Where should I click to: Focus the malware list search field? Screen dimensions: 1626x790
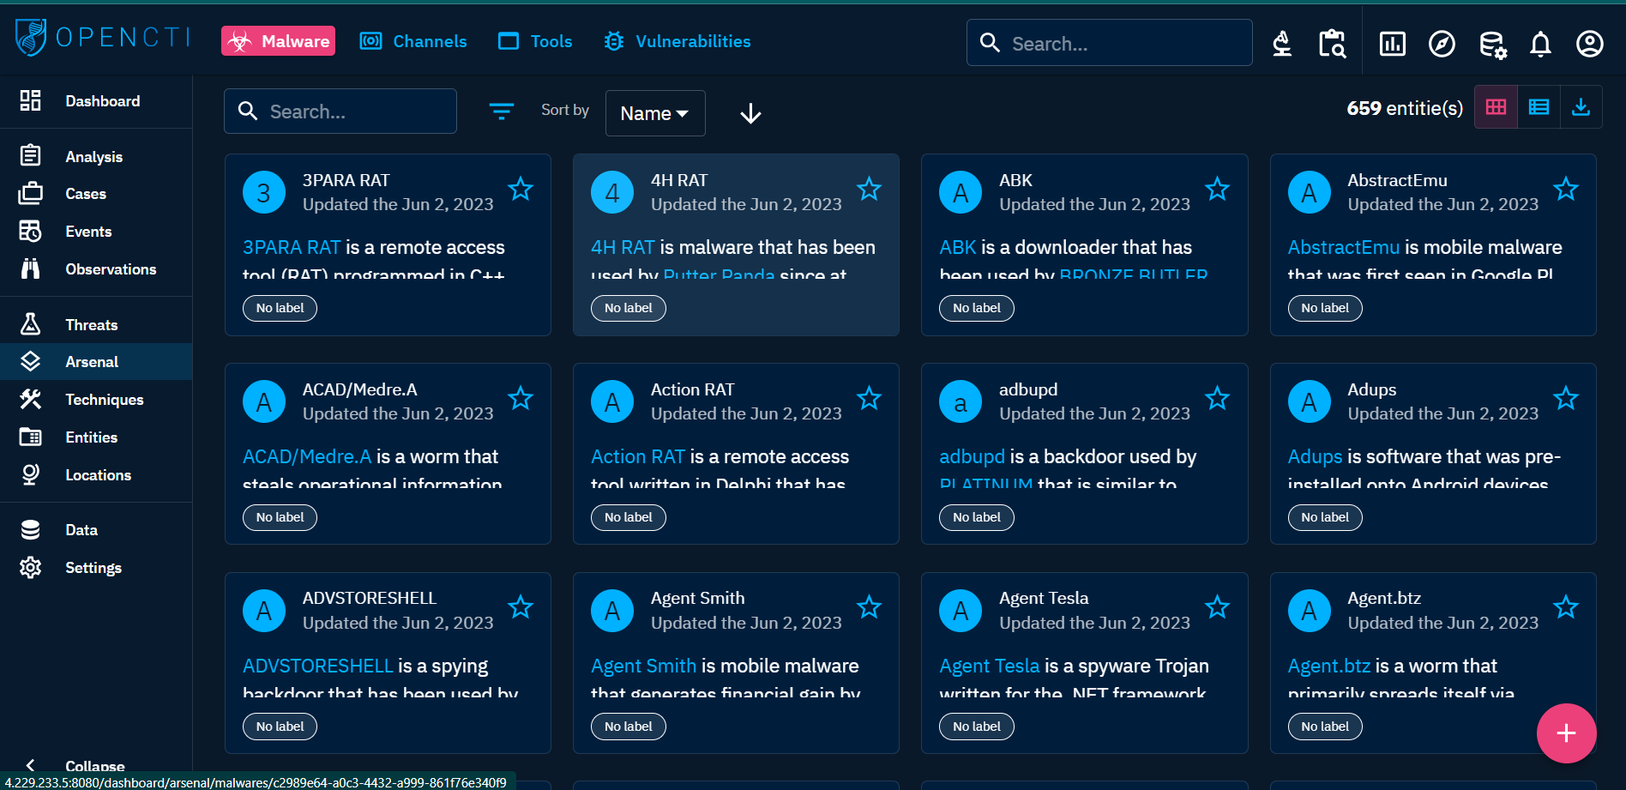pos(340,112)
